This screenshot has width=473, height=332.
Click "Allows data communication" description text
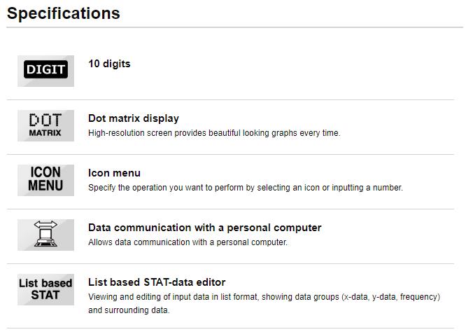tap(188, 242)
